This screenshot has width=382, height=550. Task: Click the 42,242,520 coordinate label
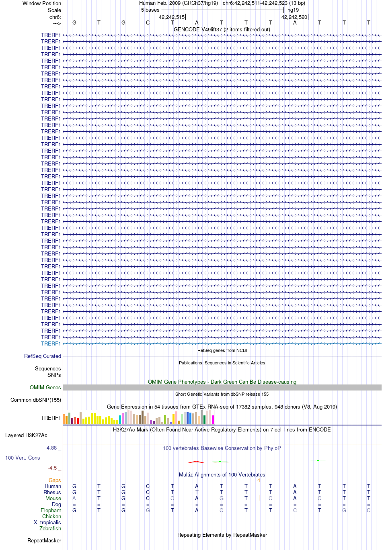click(294, 17)
